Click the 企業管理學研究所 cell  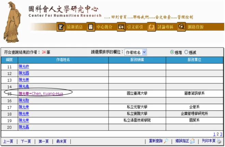point(194,114)
